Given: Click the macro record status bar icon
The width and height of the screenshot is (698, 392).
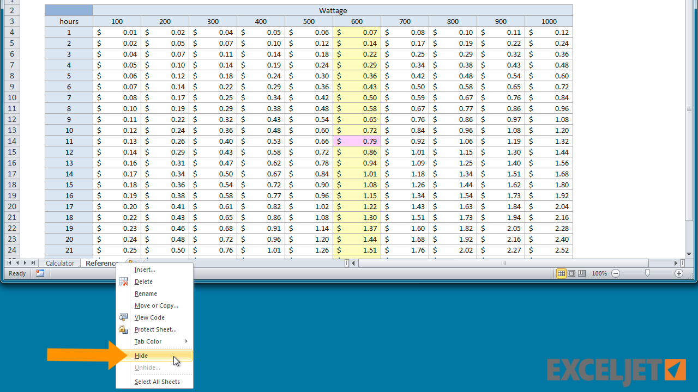Looking at the screenshot, I should click(40, 273).
